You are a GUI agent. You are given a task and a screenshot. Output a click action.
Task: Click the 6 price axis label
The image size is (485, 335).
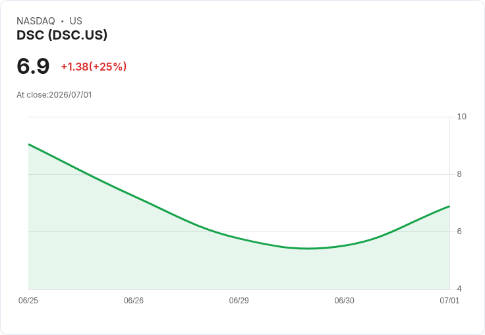(x=459, y=231)
